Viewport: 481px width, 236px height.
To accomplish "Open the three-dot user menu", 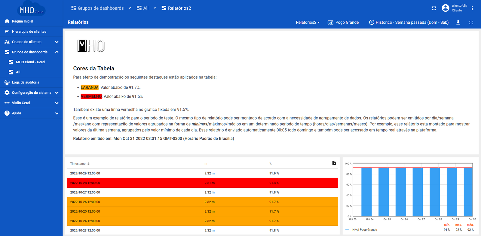I will pyautogui.click(x=472, y=8).
